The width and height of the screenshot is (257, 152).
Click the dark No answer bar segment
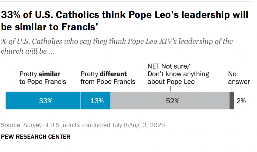tap(232, 101)
